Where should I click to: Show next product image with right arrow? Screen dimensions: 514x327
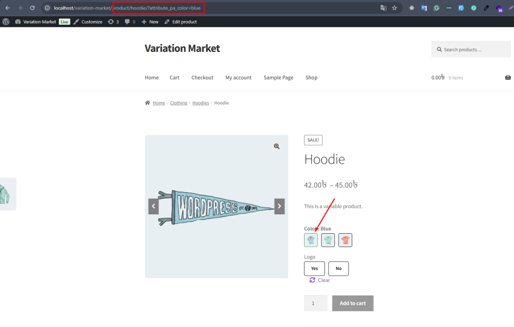(x=279, y=206)
